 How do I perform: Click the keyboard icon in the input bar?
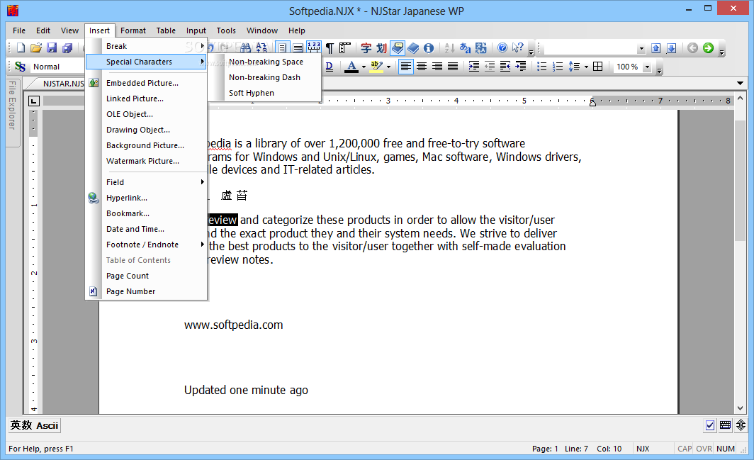point(725,425)
